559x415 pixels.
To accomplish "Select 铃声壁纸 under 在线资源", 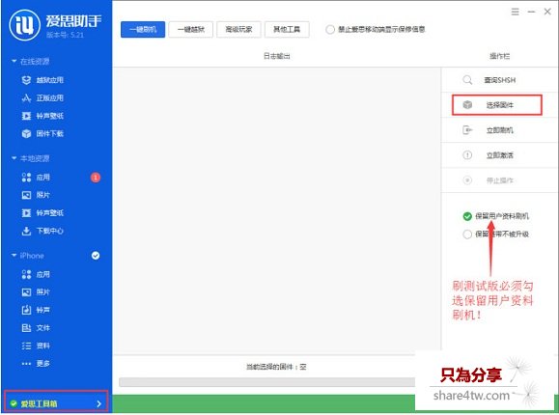I will (42, 116).
